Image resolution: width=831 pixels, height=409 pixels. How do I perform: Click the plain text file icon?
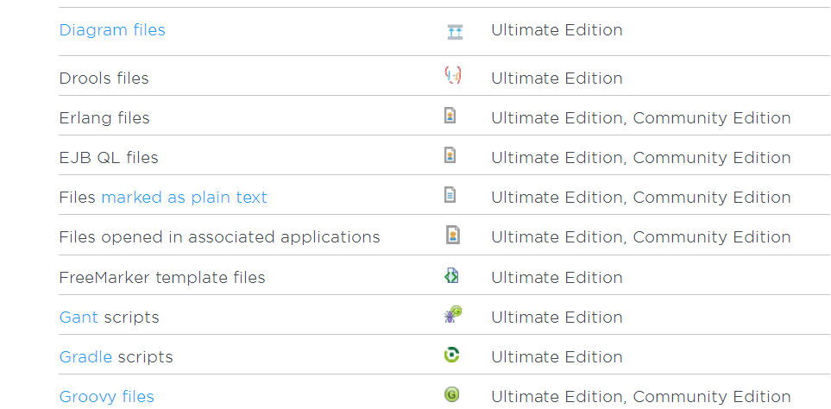(450, 194)
